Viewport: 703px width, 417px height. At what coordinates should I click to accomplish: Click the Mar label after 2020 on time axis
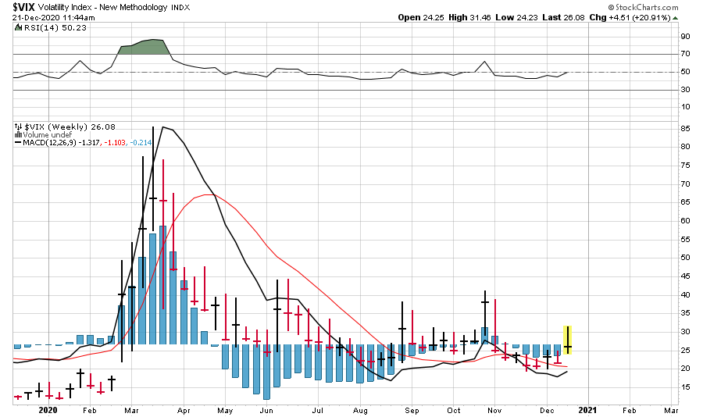tap(131, 409)
